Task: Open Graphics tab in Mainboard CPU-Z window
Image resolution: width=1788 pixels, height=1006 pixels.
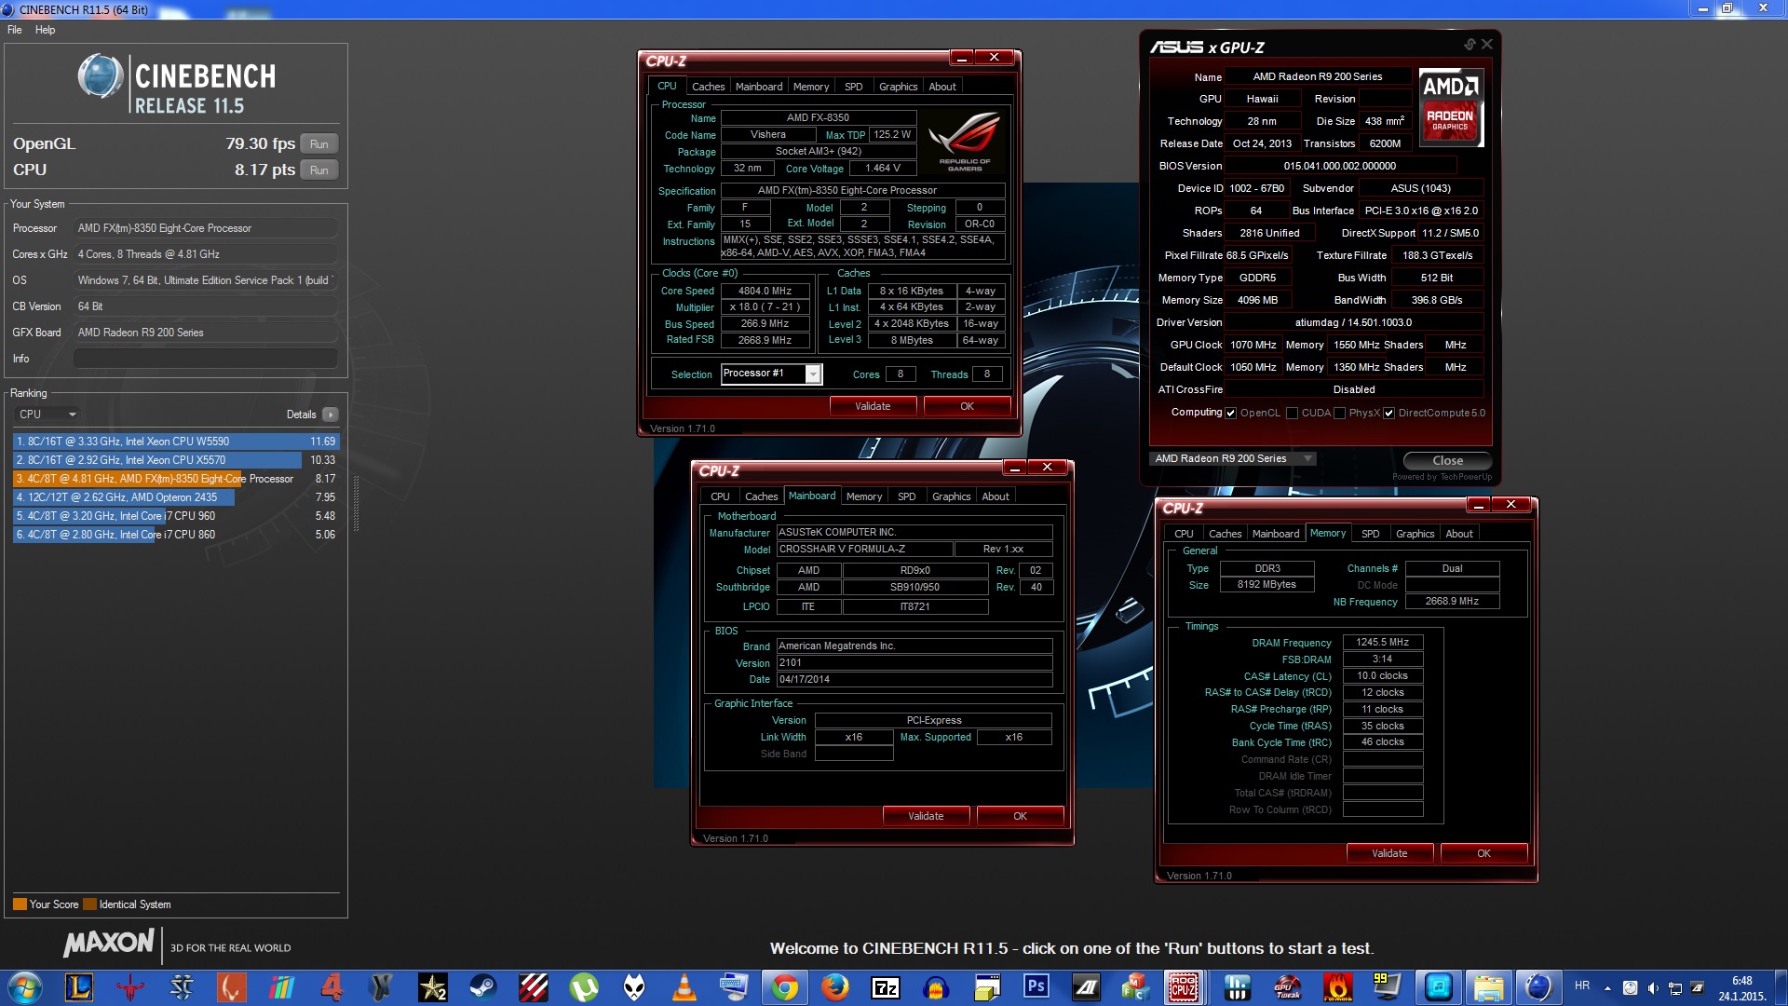Action: pyautogui.click(x=951, y=496)
